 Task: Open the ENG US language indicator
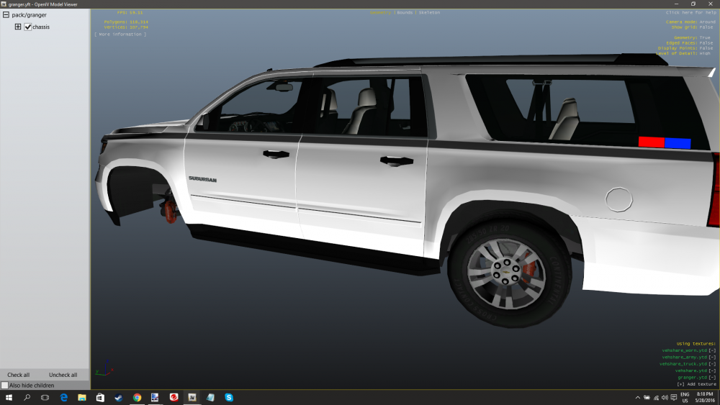(x=685, y=398)
